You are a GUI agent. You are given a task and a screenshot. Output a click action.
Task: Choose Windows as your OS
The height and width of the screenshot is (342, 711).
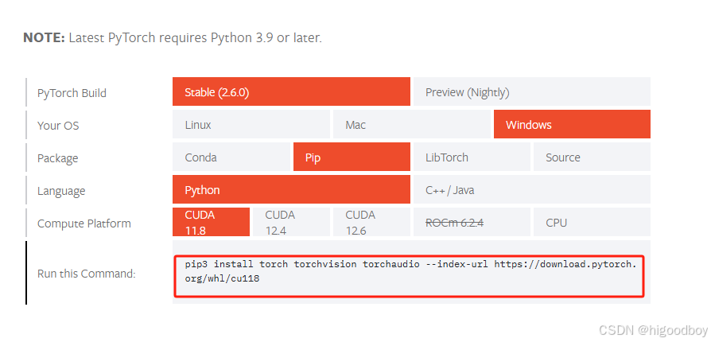point(572,124)
